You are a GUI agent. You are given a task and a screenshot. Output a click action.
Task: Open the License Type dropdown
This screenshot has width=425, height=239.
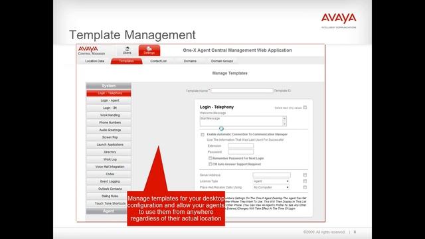(271, 181)
